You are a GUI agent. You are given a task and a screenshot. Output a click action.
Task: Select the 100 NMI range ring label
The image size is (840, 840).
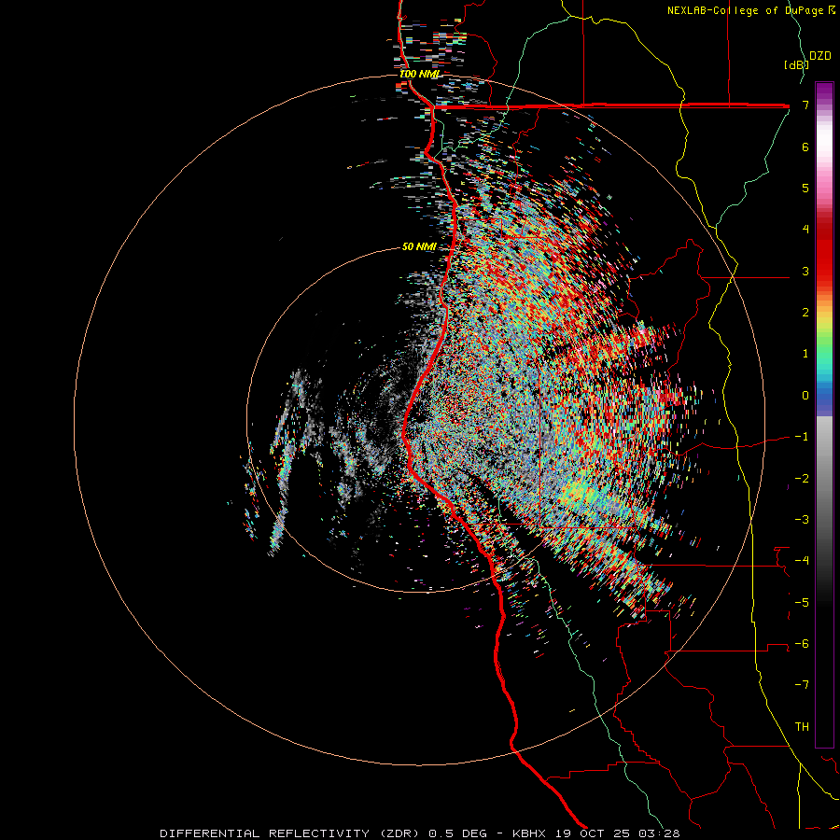[419, 74]
